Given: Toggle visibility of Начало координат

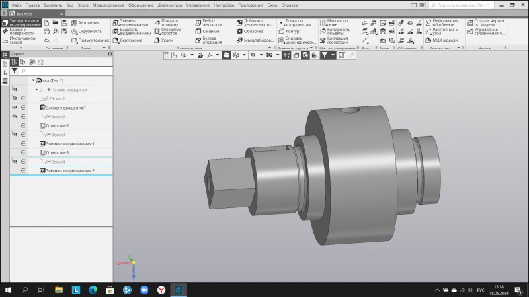Looking at the screenshot, I should pos(15,90).
